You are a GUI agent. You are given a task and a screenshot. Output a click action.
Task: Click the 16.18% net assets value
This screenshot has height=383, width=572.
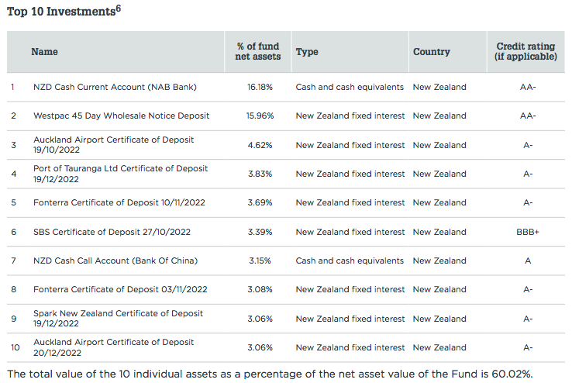click(x=260, y=87)
